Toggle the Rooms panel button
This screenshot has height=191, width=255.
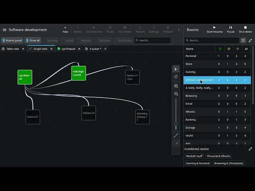pos(12,41)
